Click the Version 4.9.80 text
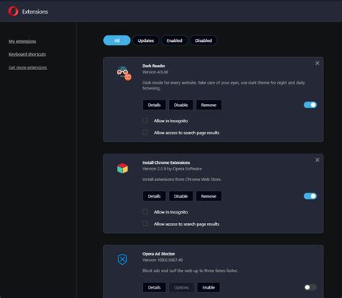 coord(155,72)
